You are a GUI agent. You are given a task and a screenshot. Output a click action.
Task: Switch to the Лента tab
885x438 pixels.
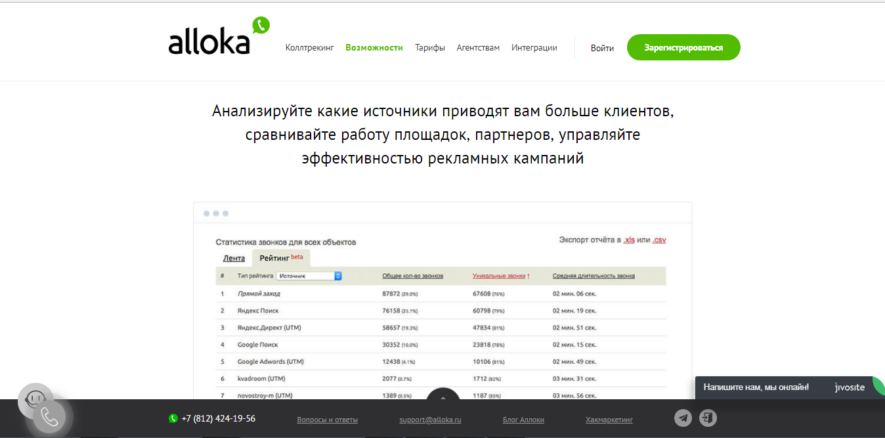(x=233, y=257)
